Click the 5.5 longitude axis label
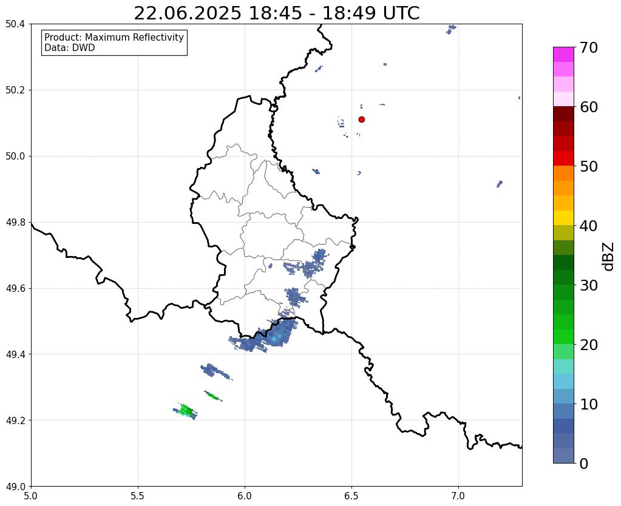Screen dimensions: 621x506 click(x=138, y=496)
